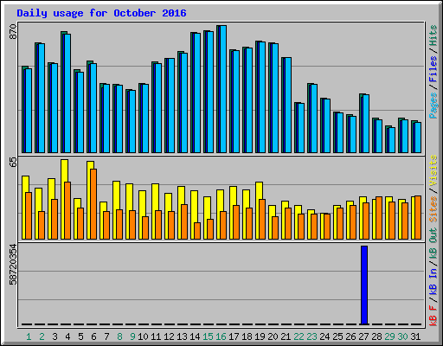Click the hits bar for day 27

(x=362, y=124)
